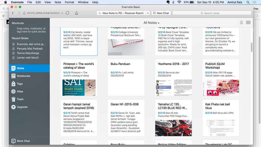Open the Yootheme 2016 - 2017 note thumbnail
The height and width of the screenshot is (147, 261).
[x=173, y=88]
